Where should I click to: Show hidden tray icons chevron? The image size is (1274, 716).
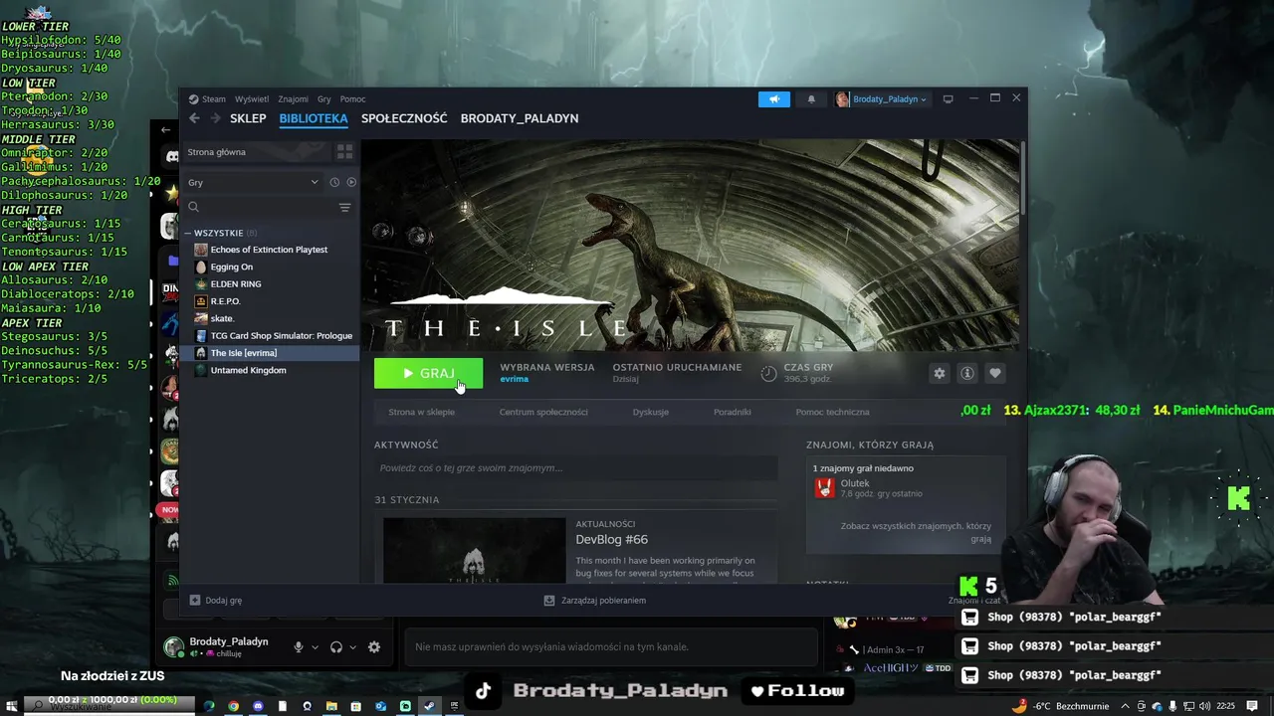tap(1126, 706)
